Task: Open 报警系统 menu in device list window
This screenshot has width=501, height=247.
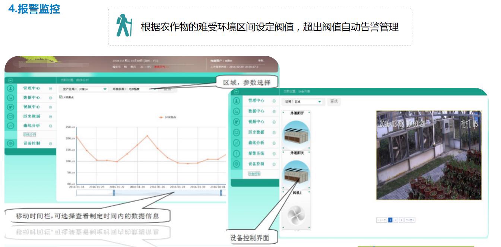Action: click(256, 153)
